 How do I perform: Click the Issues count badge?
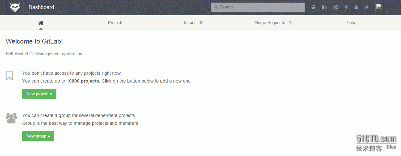click(201, 23)
